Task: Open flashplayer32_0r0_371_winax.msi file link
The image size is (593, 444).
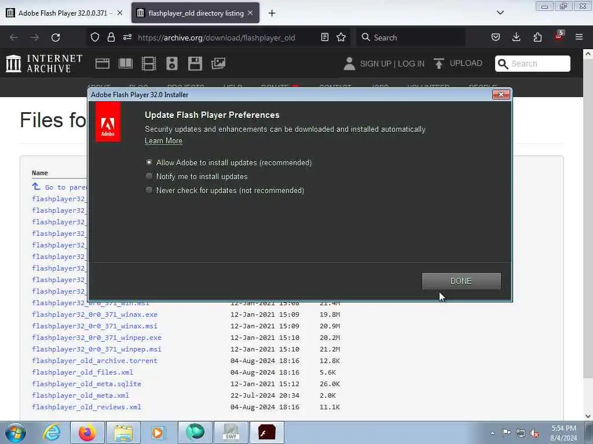Action: (x=94, y=326)
